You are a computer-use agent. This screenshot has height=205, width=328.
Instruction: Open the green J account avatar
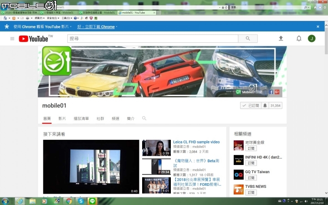(x=312, y=38)
